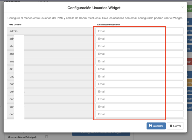This screenshot has height=140, width=192.
Task: Select the Email field in the ced row
Action: click(x=139, y=114)
